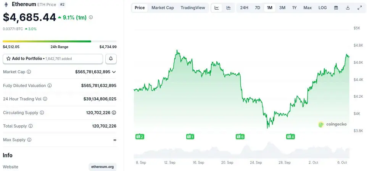367x171 pixels.
Task: Select the 24H time range
Action: [244, 8]
